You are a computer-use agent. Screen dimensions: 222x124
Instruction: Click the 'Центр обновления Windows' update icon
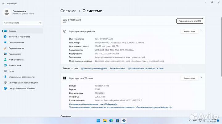(5, 88)
